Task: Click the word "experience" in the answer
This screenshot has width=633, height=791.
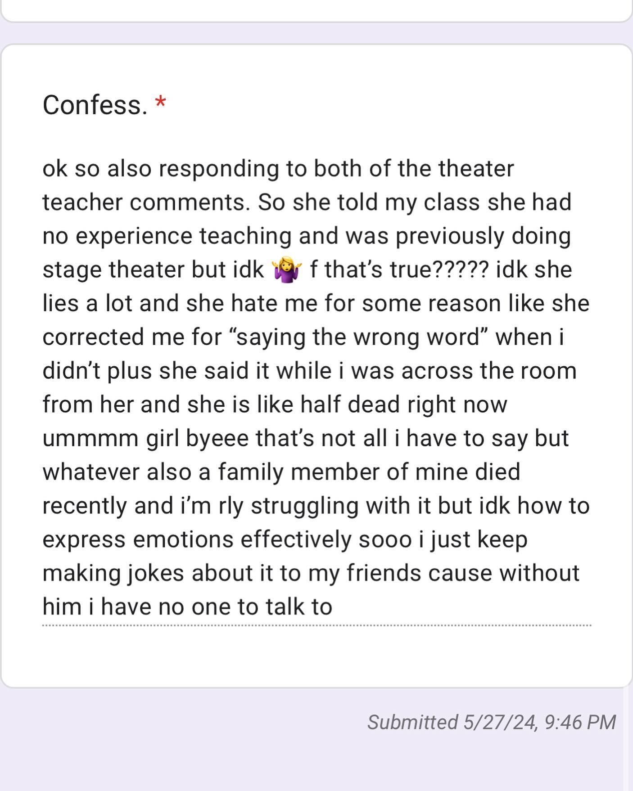Action: (134, 236)
